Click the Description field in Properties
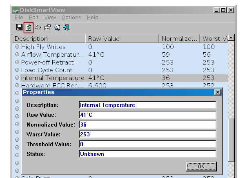Screen dimensions: 245x178 pyautogui.click(x=147, y=105)
